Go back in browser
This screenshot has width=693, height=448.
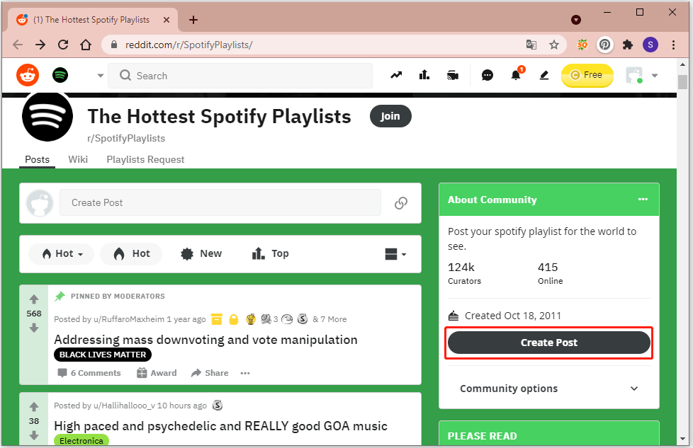pos(18,45)
